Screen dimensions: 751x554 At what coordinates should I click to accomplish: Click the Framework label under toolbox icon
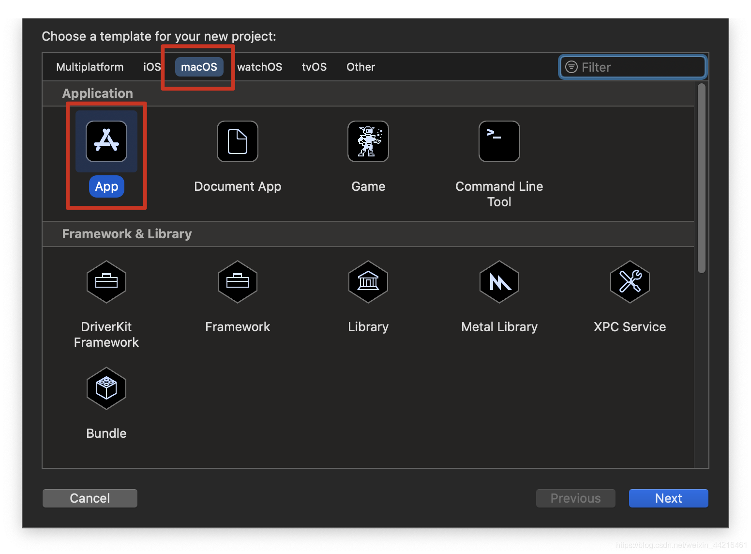point(238,327)
